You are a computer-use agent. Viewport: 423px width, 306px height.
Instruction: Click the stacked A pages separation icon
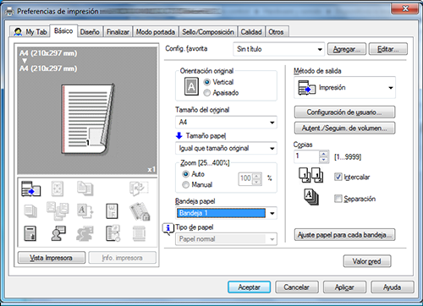(x=311, y=197)
